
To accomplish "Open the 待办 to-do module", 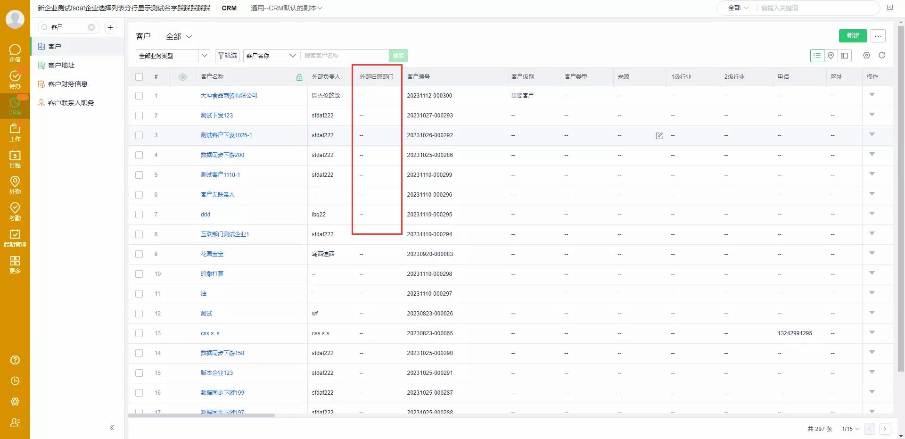I will (x=15, y=79).
